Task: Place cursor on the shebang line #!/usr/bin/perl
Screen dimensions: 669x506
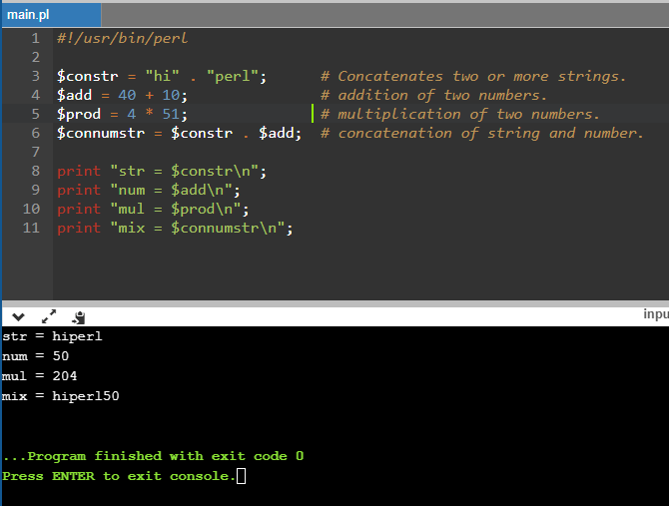Action: coord(122,38)
